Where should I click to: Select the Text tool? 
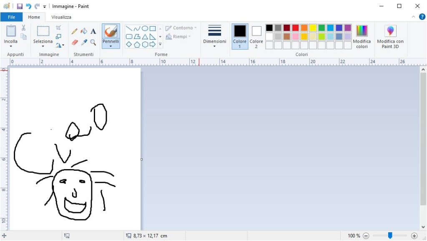[93, 31]
